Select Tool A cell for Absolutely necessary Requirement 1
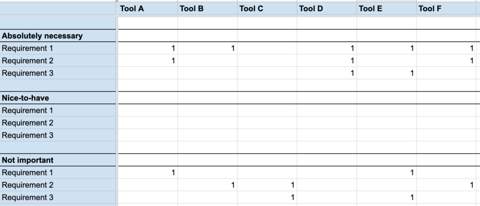This screenshot has height=206, width=480. 148,48
